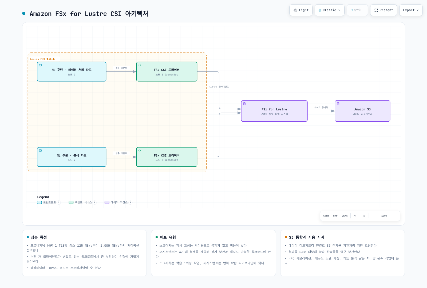
Task: Click the S3 통합과 사용 사례 heading
Action: point(307,237)
